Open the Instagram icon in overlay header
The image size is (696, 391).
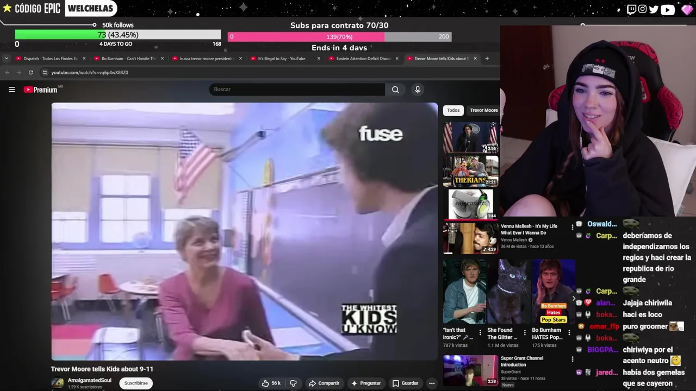point(642,9)
